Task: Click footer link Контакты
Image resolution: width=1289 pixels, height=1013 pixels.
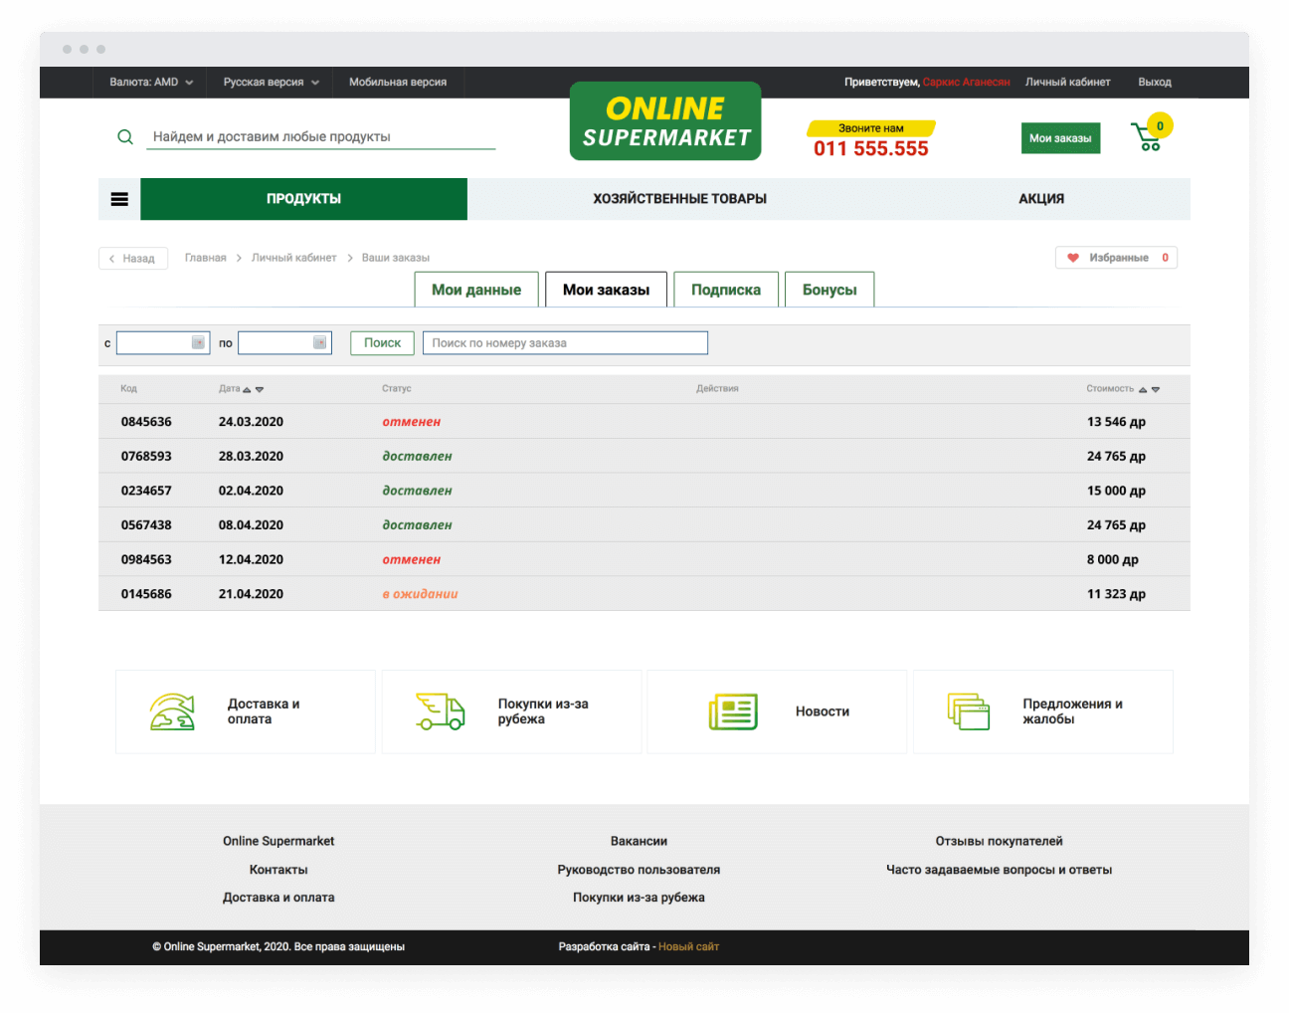Action: pos(278,870)
